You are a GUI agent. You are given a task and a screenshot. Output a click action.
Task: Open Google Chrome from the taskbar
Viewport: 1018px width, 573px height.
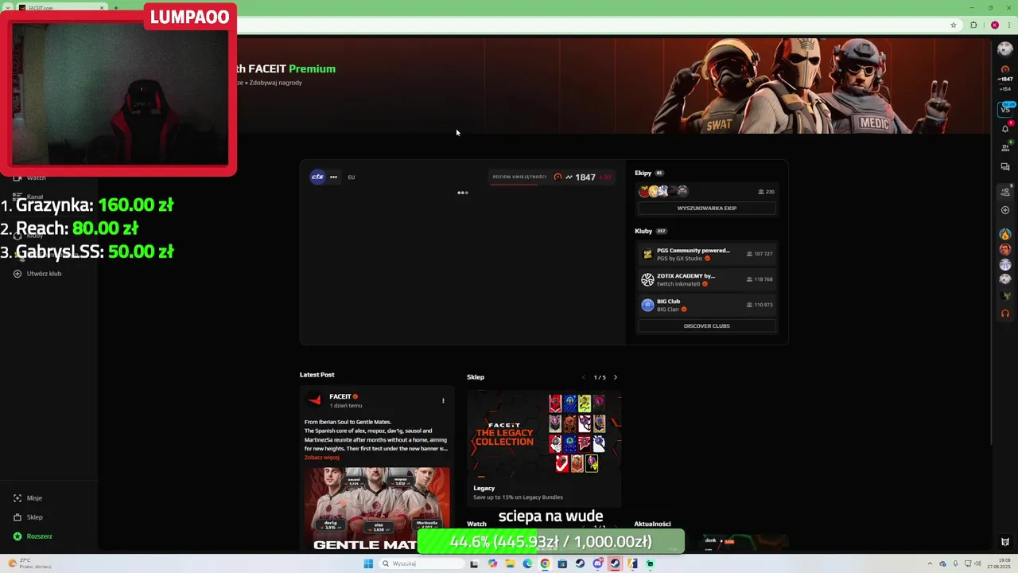click(x=545, y=563)
